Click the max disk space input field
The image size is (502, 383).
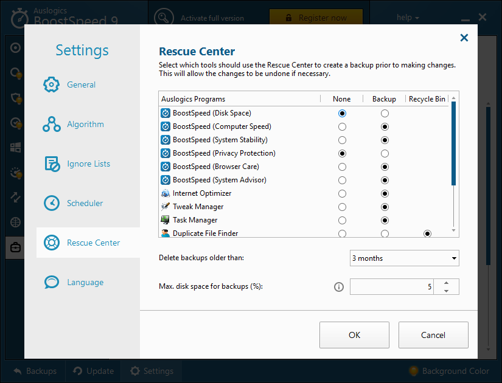click(392, 287)
